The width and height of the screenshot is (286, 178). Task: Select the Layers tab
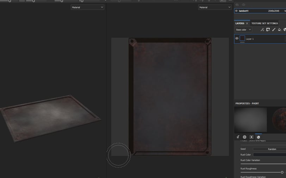(x=240, y=23)
